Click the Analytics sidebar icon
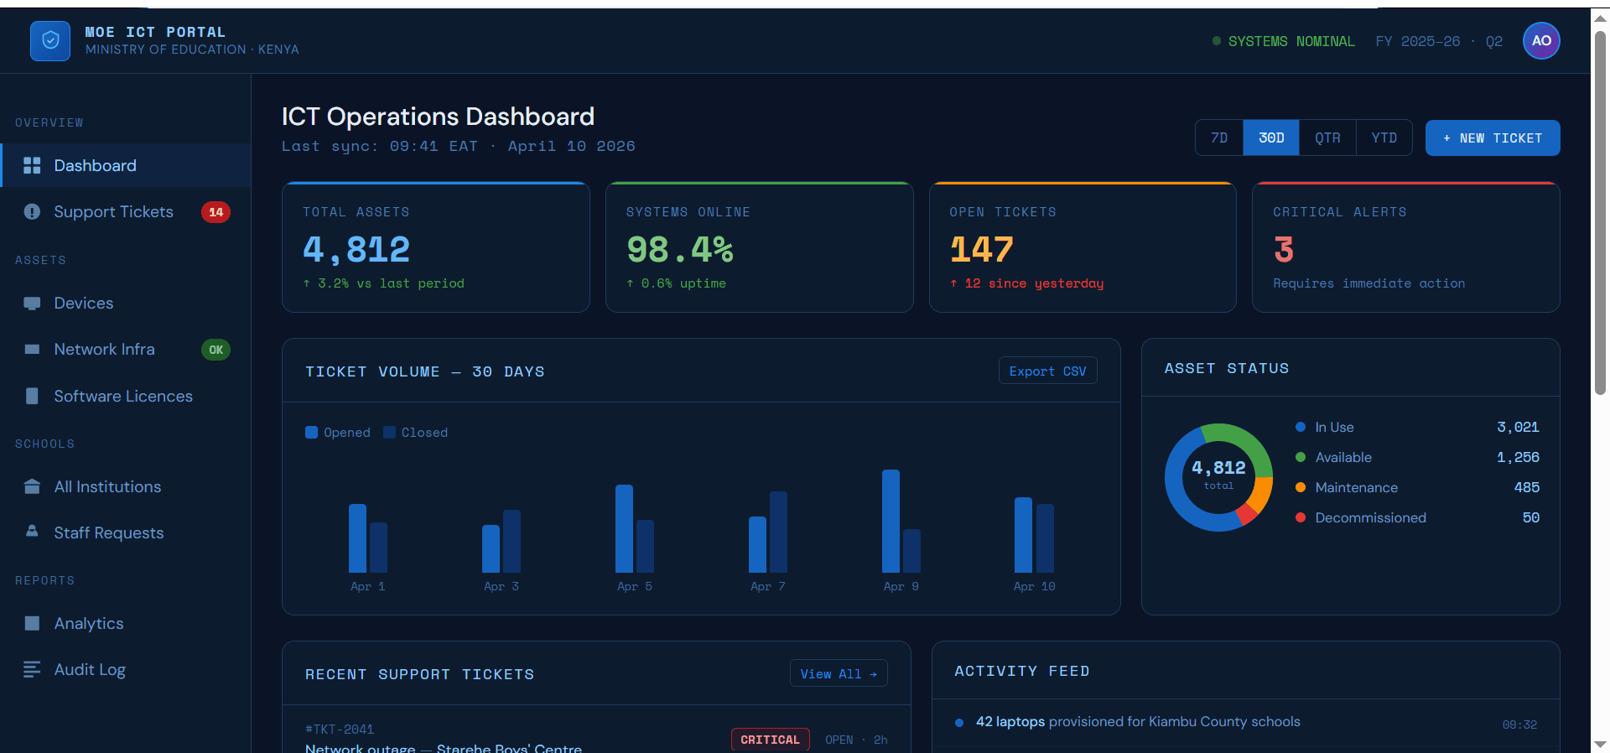Viewport: 1610px width, 753px height. click(x=32, y=624)
